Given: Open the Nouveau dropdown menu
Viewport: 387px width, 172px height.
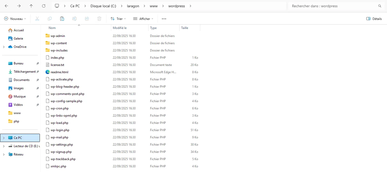Looking at the screenshot, I should click(x=15, y=19).
